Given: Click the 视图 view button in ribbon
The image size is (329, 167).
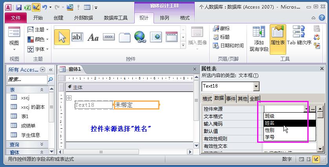Looking at the screenshot, I should tap(14, 39).
